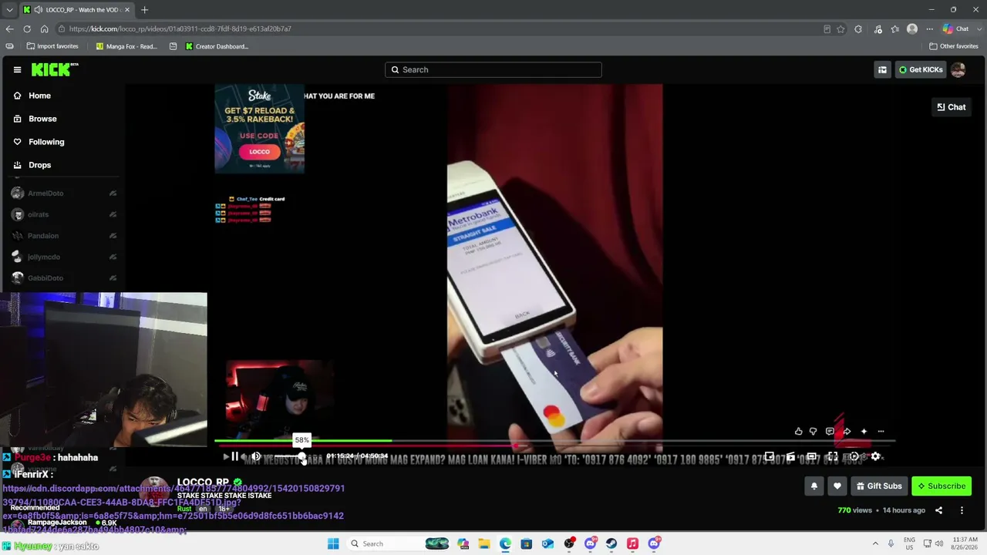Switch the ENG US input language
Image resolution: width=987 pixels, height=555 pixels.
909,543
